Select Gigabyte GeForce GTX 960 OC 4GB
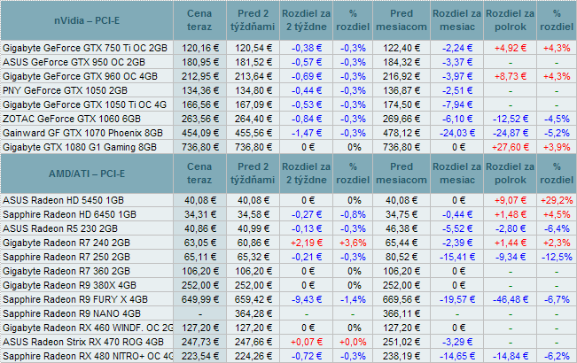 point(81,76)
